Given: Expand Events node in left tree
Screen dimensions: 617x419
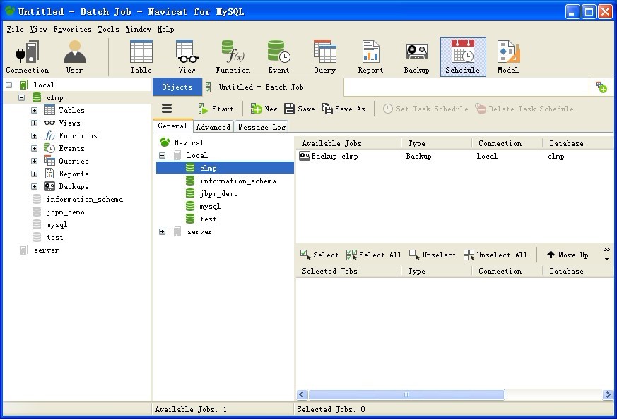Looking at the screenshot, I should pyautogui.click(x=34, y=148).
